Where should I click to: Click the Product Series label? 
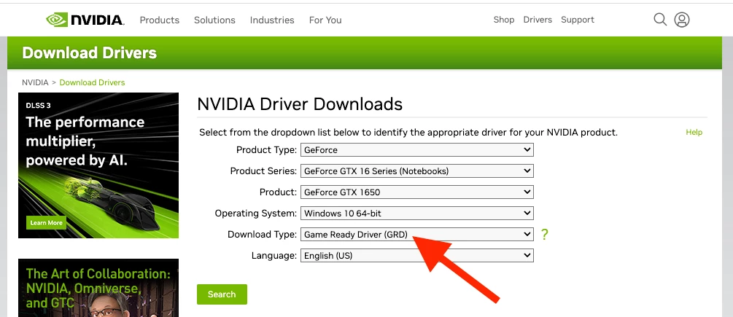coord(263,171)
